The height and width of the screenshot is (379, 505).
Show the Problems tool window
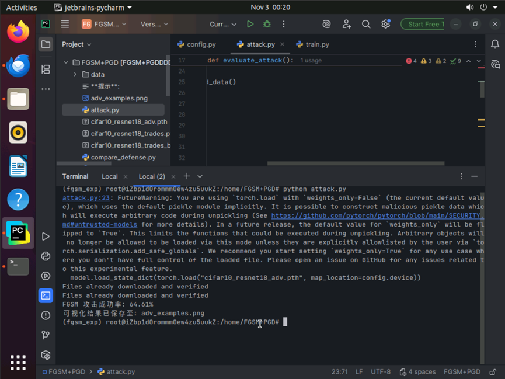click(46, 315)
